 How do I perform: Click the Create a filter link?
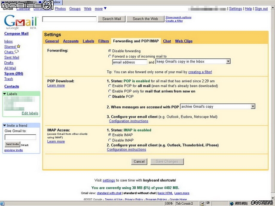[174, 21]
